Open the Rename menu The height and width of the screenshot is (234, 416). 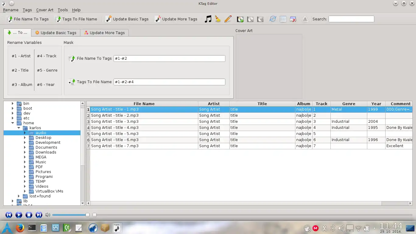(x=11, y=10)
